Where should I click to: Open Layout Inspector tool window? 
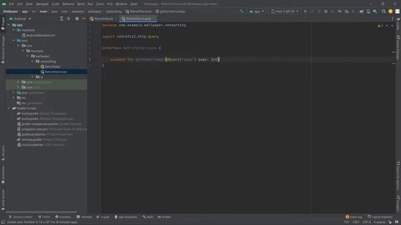(380, 217)
